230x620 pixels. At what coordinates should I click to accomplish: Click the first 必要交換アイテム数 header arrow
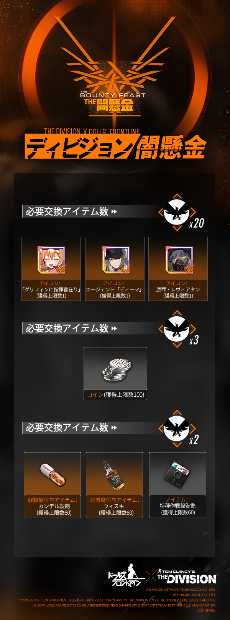tap(114, 212)
